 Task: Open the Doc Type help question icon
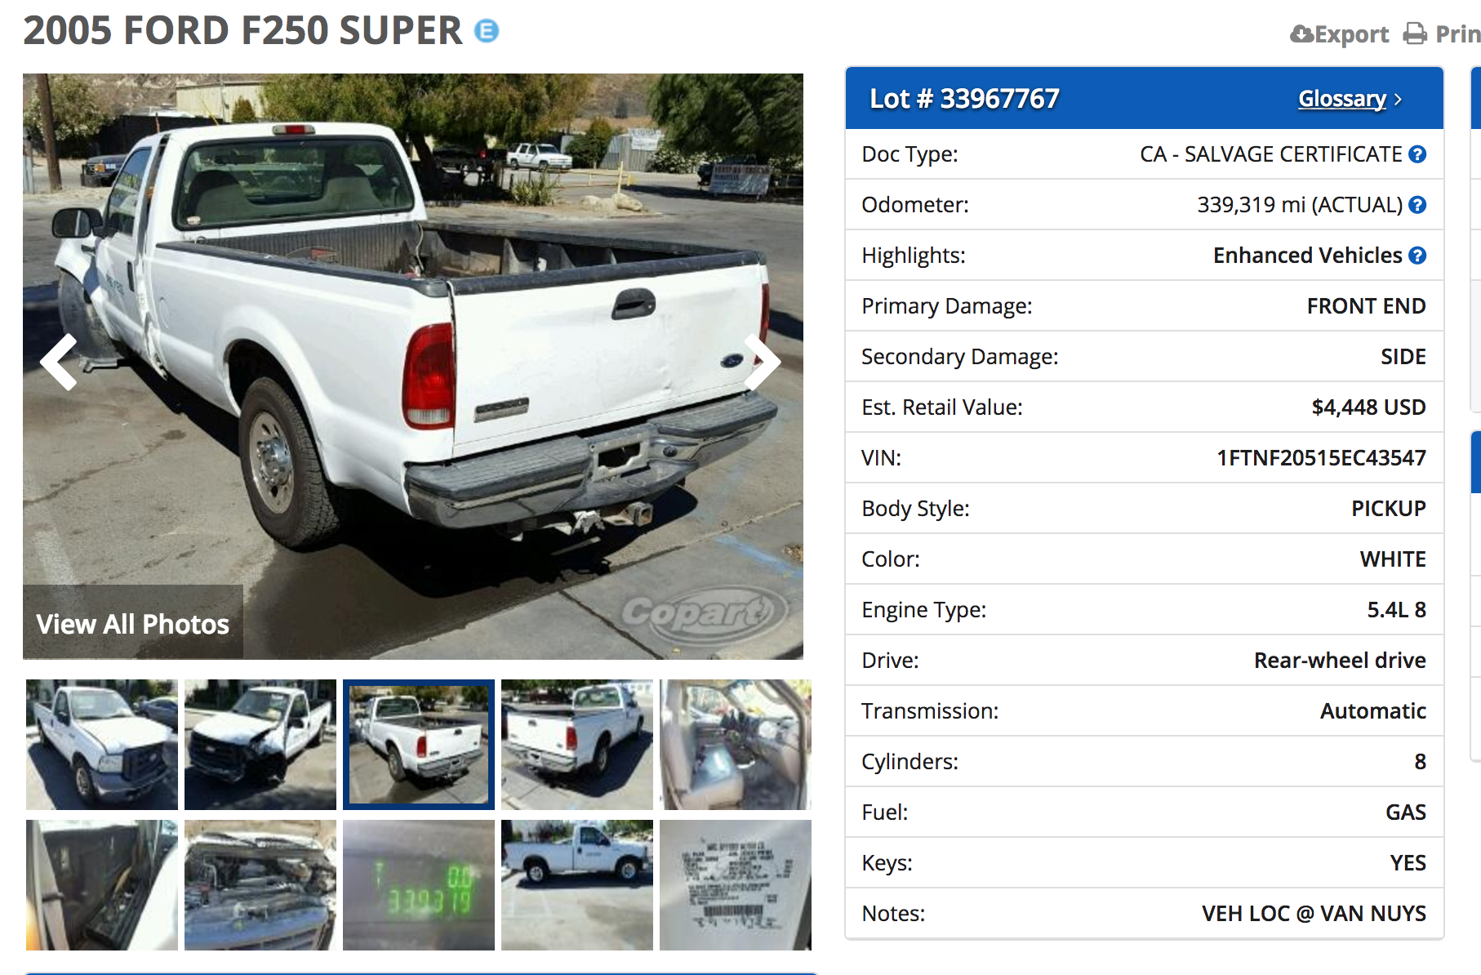(x=1418, y=154)
